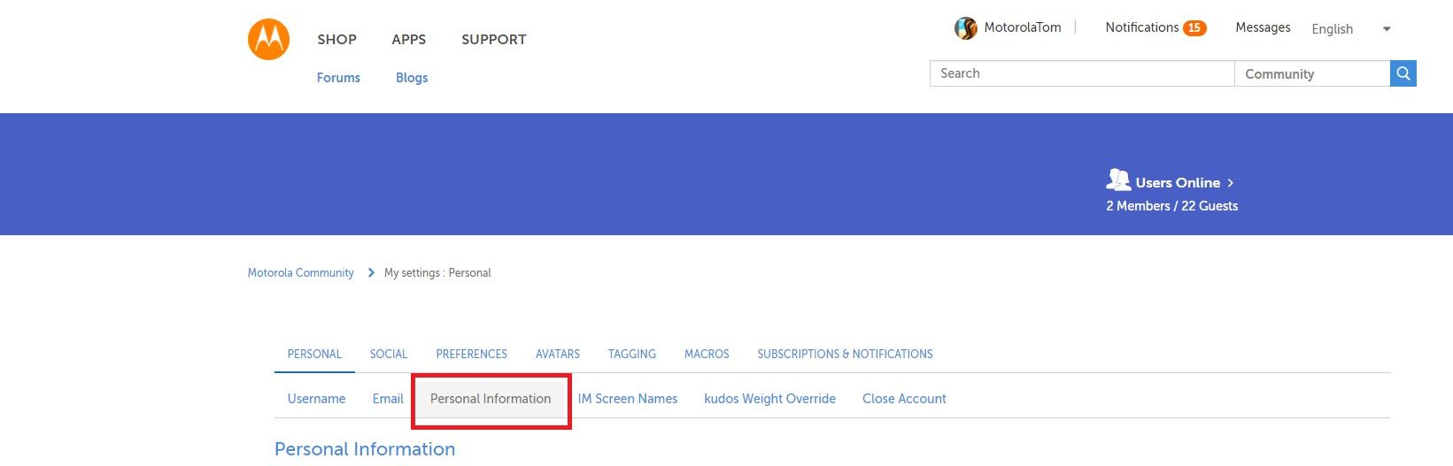
Task: Click the Motorola logo icon
Action: pyautogui.click(x=268, y=39)
